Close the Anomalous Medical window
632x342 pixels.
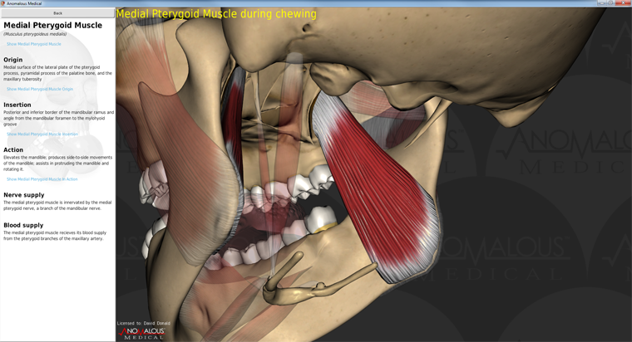point(624,3)
